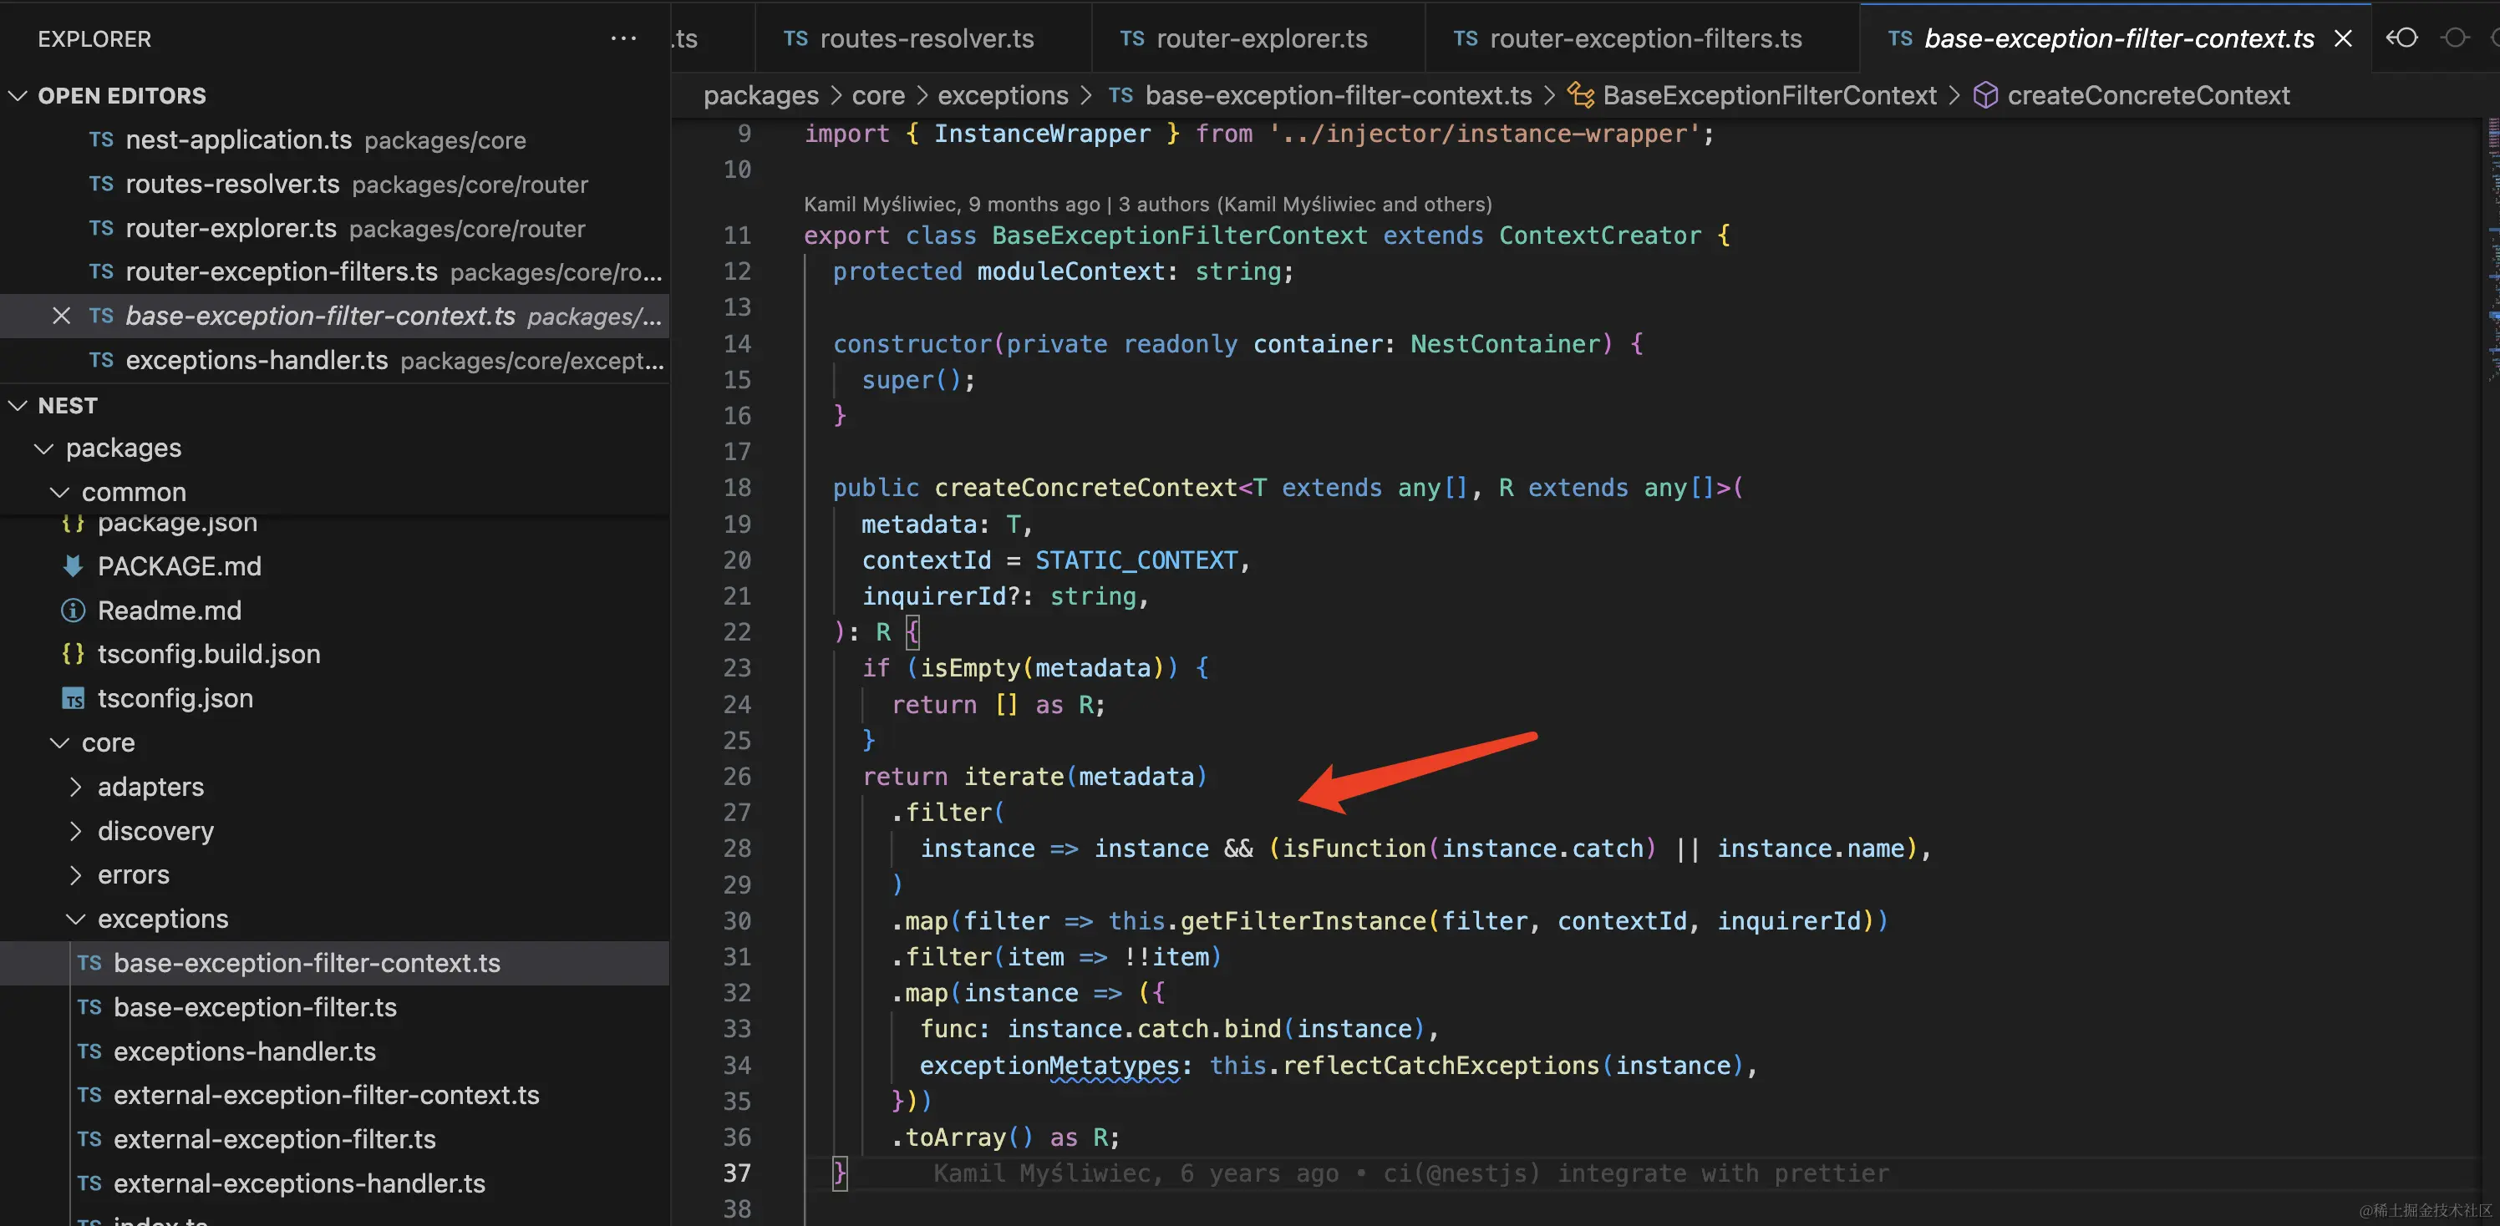Click BaseExceptionFilterContext class symbol icon in breadcrumb
This screenshot has width=2500, height=1226.
[1581, 95]
